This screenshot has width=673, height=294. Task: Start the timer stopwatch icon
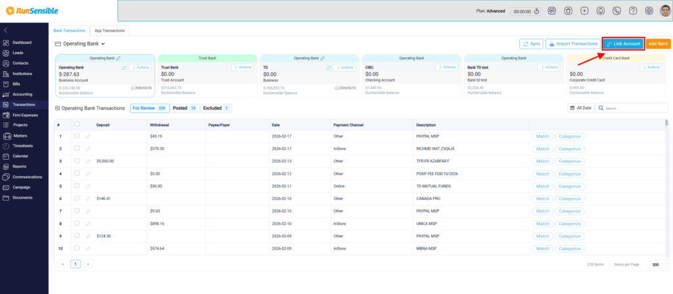tap(536, 11)
